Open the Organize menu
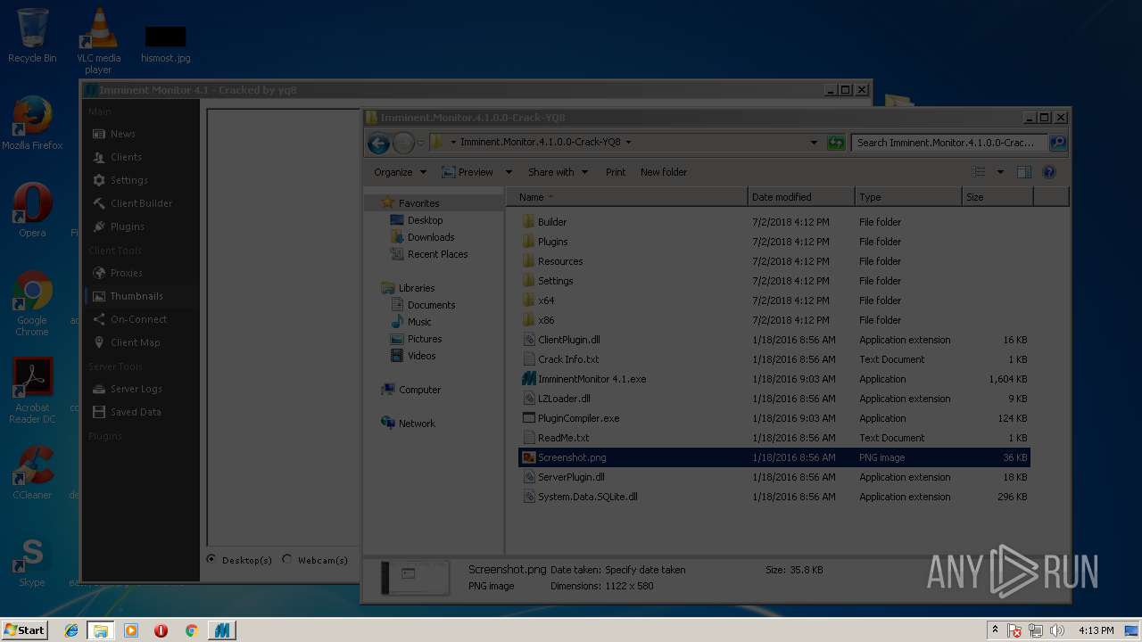Screen dimensions: 1142x642 coord(401,172)
